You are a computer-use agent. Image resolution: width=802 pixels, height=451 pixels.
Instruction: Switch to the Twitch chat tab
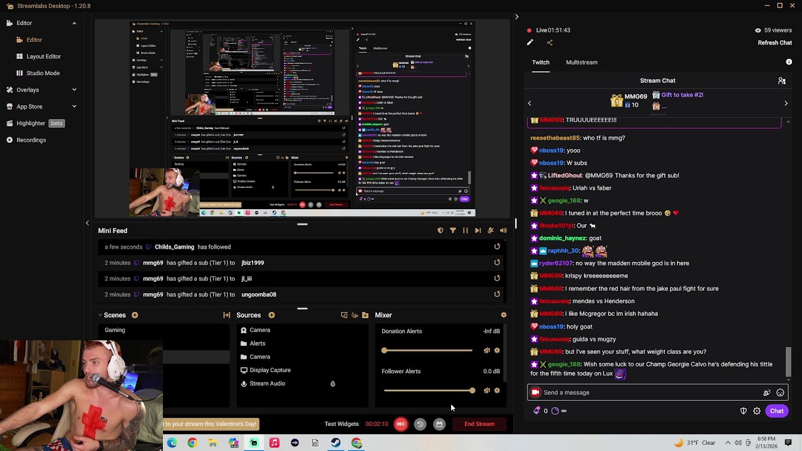coord(541,62)
